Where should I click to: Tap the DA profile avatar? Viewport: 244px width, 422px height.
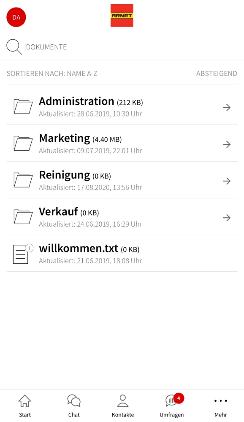coord(16,17)
